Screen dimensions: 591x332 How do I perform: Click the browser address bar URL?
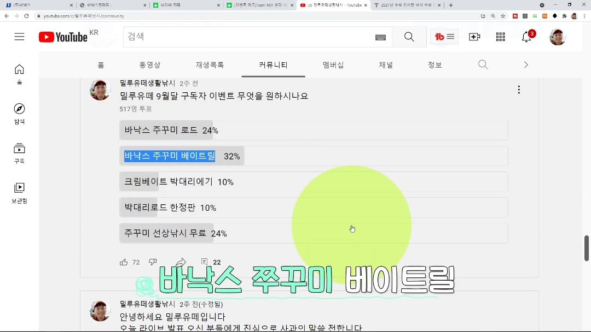pyautogui.click(x=84, y=16)
